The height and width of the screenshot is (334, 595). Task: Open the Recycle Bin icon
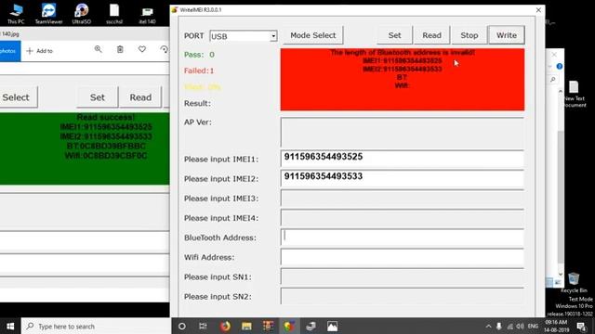574,282
